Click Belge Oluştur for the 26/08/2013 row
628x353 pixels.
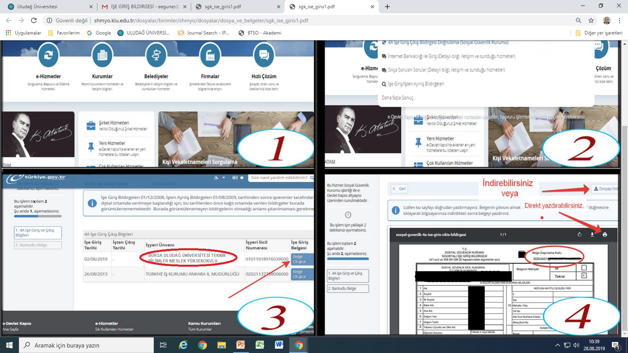click(x=302, y=274)
